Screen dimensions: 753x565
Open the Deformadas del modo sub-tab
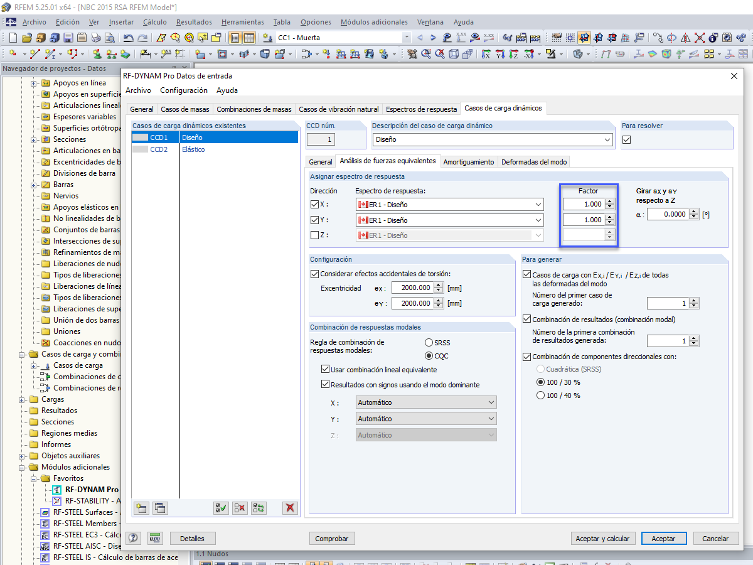point(534,162)
